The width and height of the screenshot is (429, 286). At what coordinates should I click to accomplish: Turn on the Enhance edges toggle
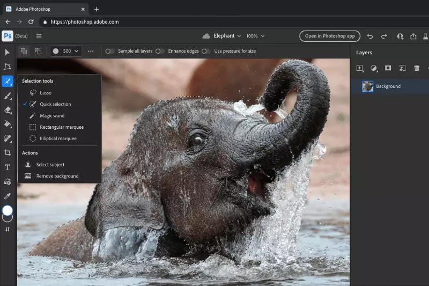(x=159, y=51)
